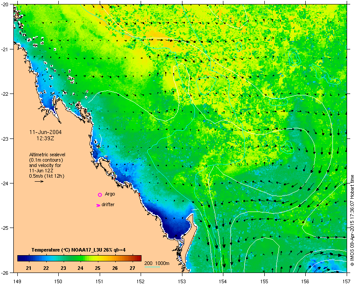Click the text "11-Jun 12Z" in the legend
The height and width of the screenshot is (285, 356).
pyautogui.click(x=41, y=171)
